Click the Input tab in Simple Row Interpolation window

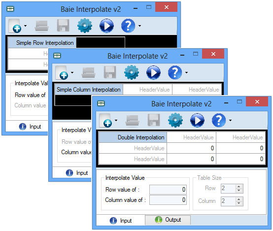30,127
